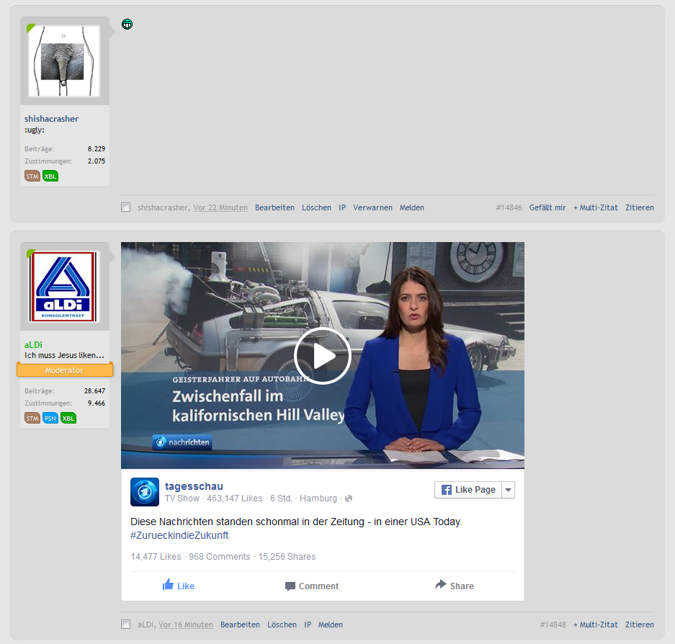
Task: Click + Multi-Zitat on post #14848
Action: pos(595,625)
